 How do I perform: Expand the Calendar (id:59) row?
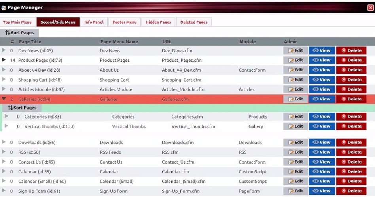pos(4,171)
